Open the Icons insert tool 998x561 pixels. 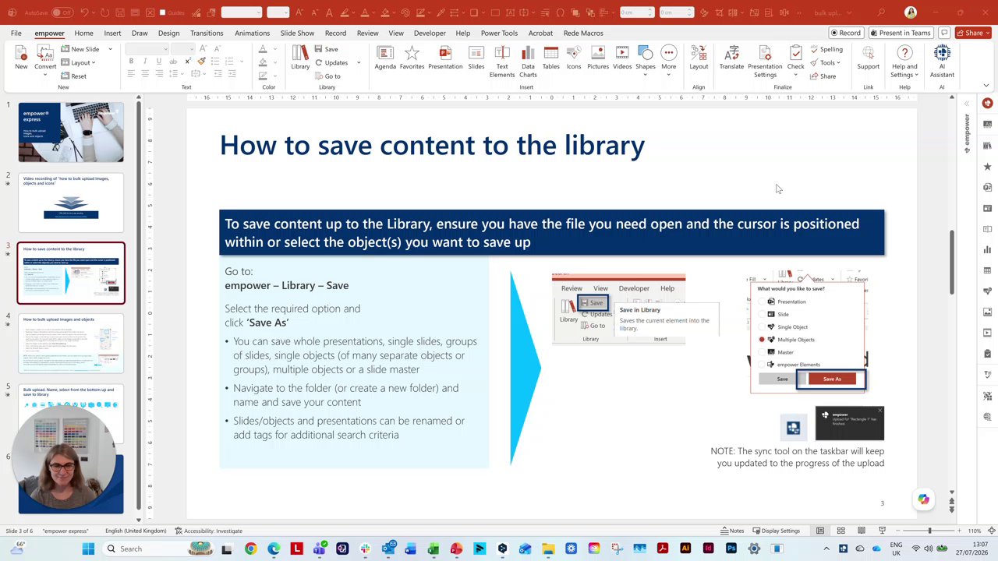574,58
